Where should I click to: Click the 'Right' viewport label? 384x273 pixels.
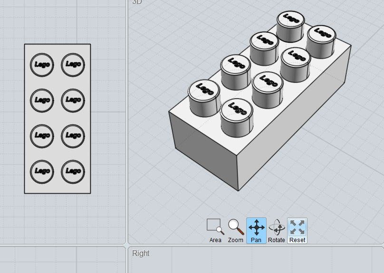click(141, 253)
